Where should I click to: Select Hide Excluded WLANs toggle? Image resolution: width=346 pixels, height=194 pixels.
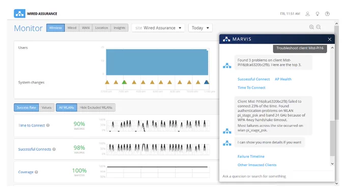point(96,107)
